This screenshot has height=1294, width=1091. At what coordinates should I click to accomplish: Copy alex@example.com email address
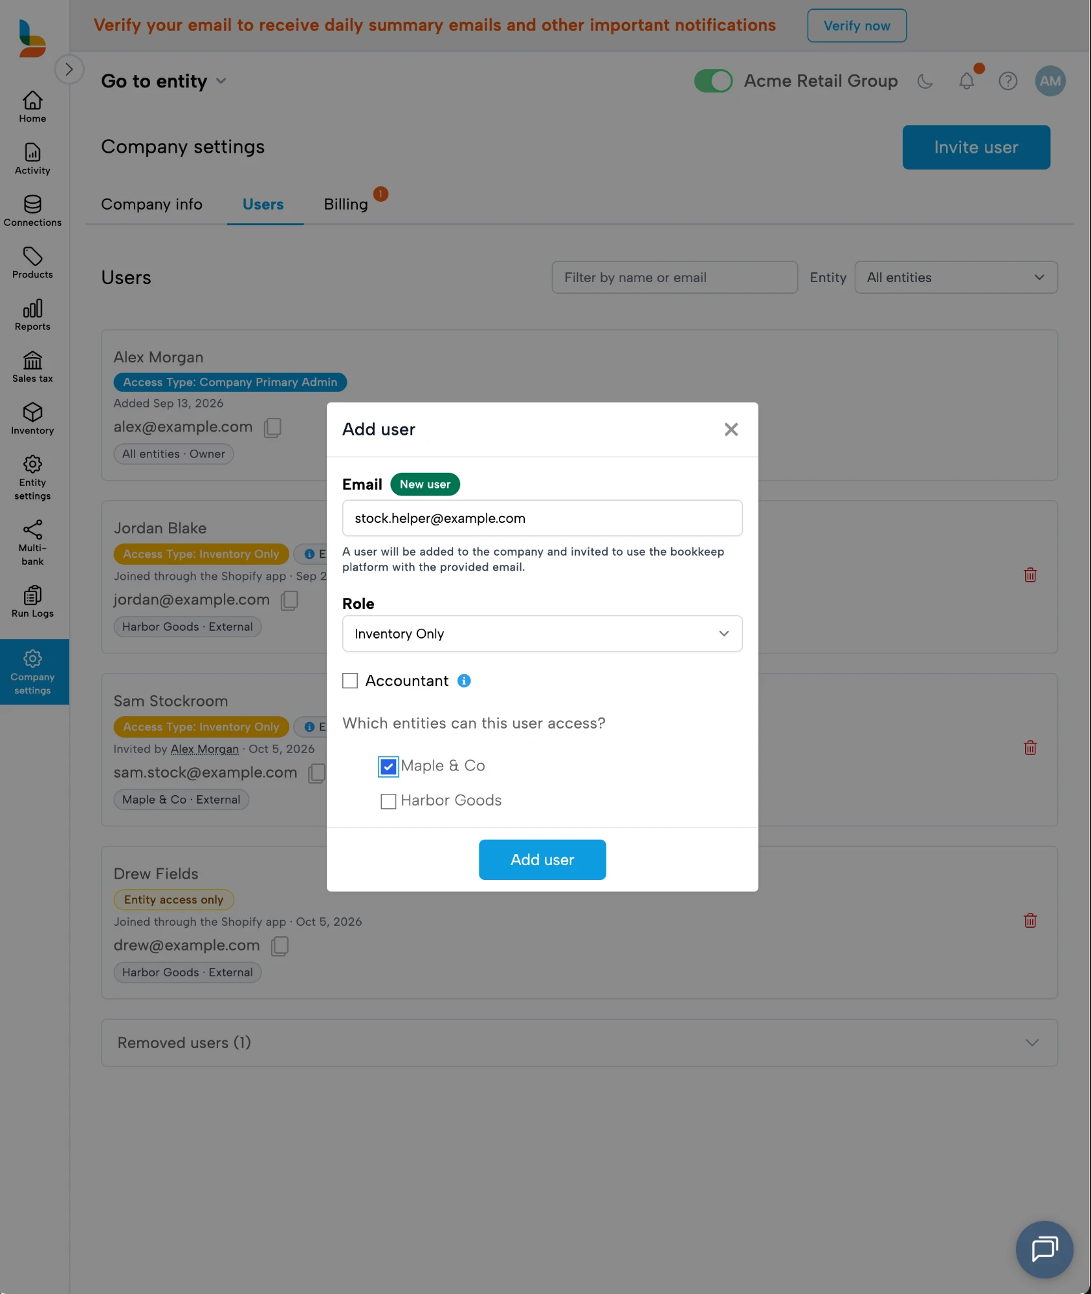[272, 427]
